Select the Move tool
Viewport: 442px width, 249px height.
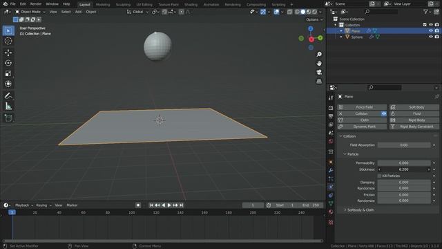(x=8, y=53)
